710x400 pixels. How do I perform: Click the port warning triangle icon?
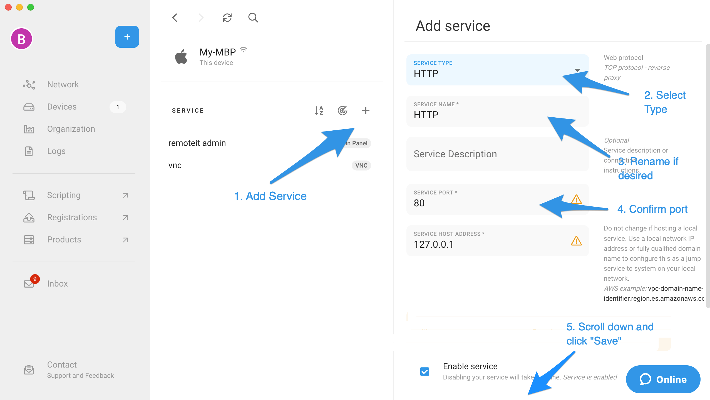pos(576,199)
